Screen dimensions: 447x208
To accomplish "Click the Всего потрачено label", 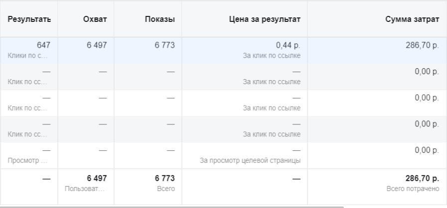I will coord(413,189).
